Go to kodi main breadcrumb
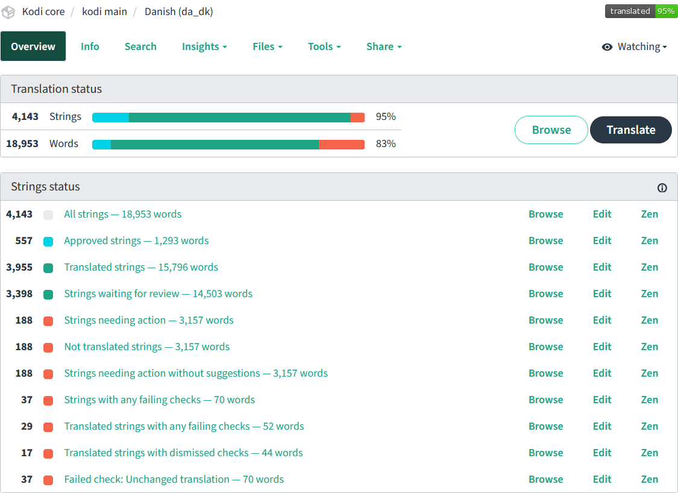The image size is (678, 493). click(105, 11)
